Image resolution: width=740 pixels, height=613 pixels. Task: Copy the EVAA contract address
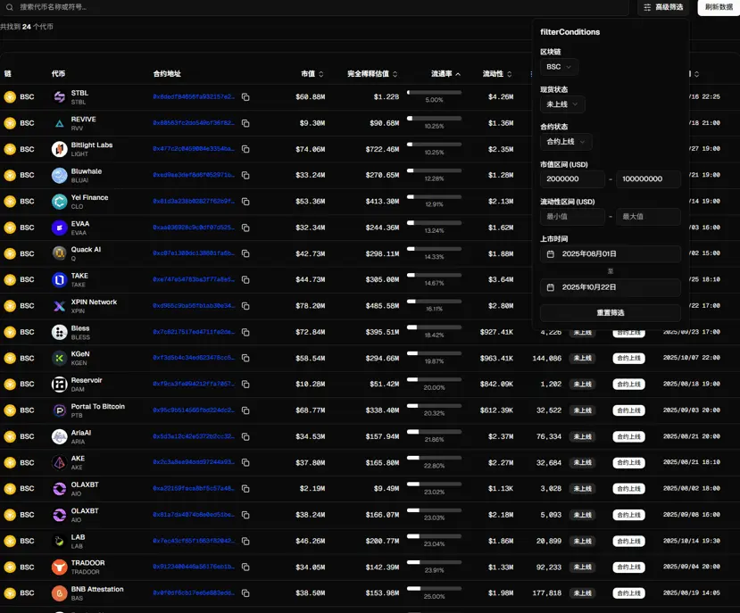click(x=245, y=228)
